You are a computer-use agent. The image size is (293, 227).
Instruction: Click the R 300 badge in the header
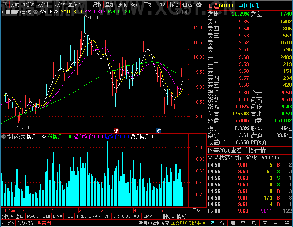pyautogui.click(x=216, y=6)
